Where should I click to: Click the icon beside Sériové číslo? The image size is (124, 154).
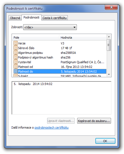[15, 48]
